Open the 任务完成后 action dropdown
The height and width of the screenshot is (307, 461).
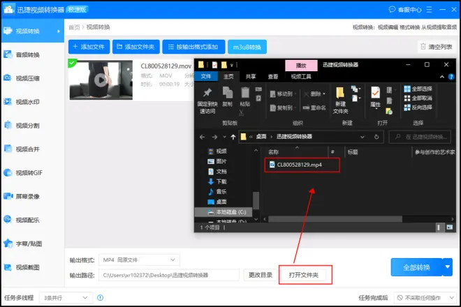(x=425, y=298)
